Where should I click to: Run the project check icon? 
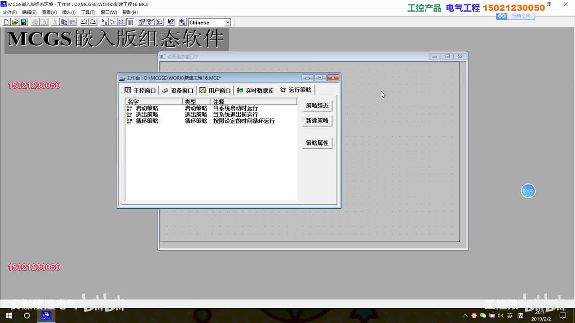coord(150,22)
